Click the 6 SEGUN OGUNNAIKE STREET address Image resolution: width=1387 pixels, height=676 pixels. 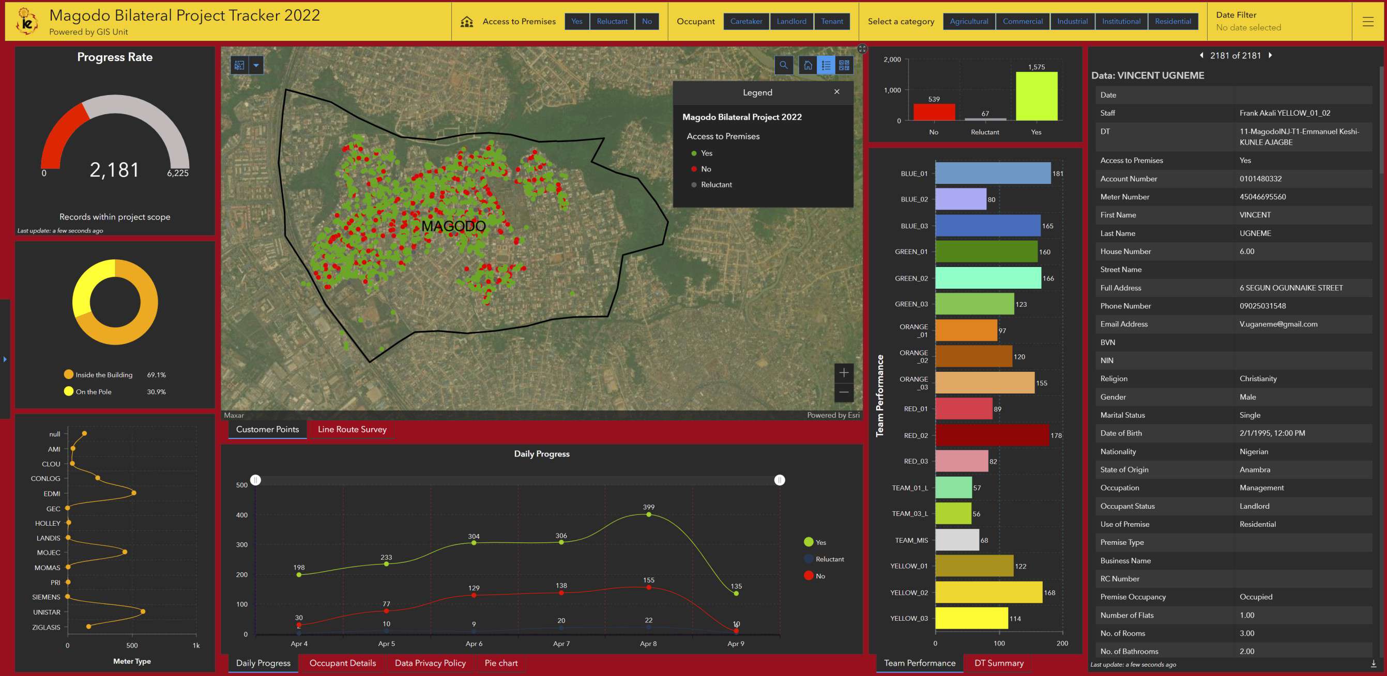point(1291,288)
